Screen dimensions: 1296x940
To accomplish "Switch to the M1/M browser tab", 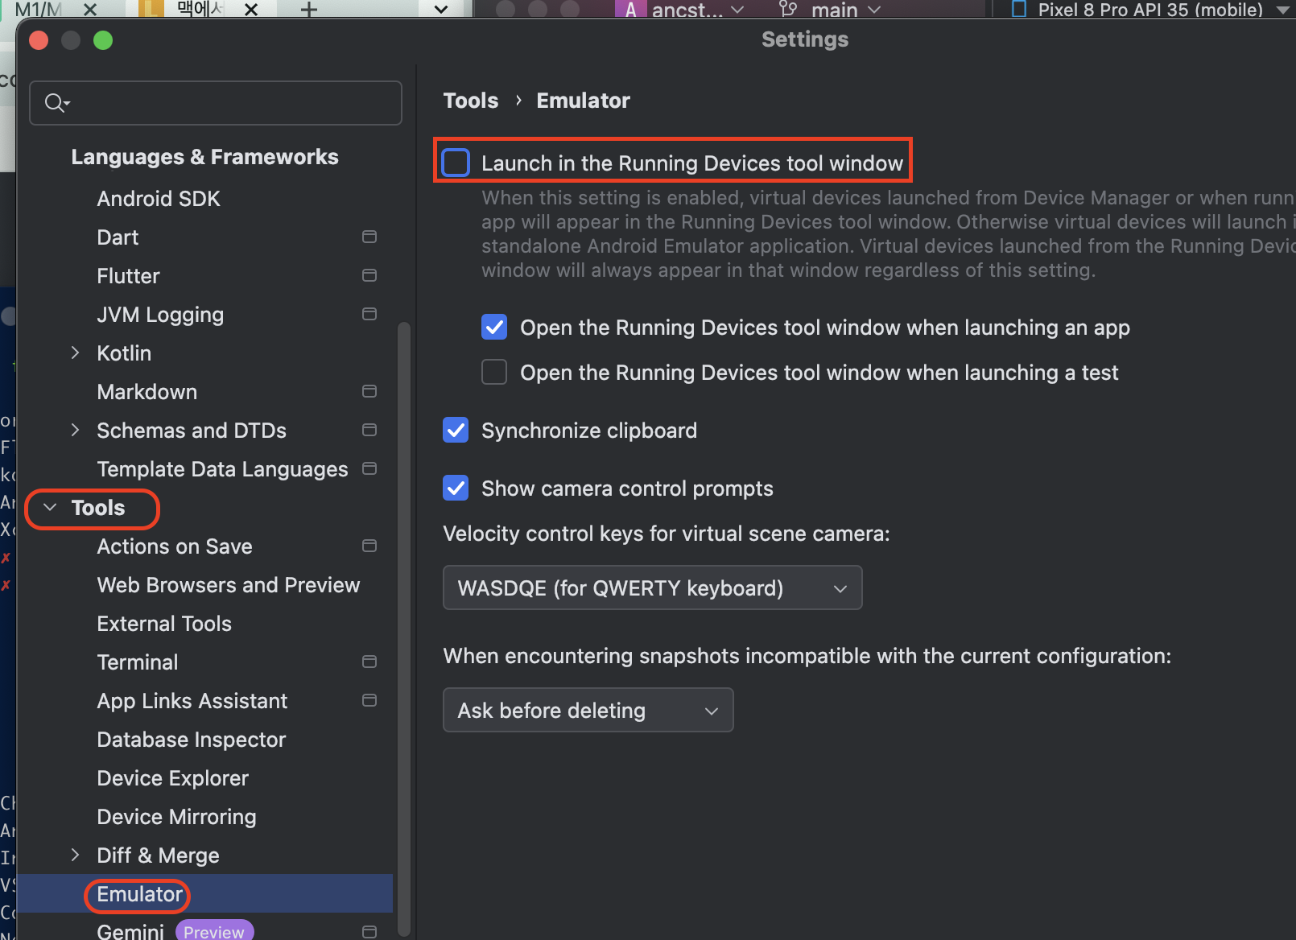I will click(39, 10).
